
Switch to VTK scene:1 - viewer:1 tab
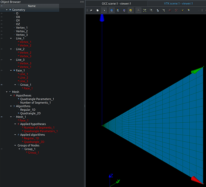click(178, 4)
